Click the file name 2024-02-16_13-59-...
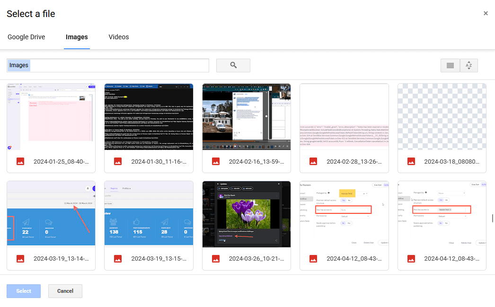This screenshot has height=307, width=495. tap(256, 162)
